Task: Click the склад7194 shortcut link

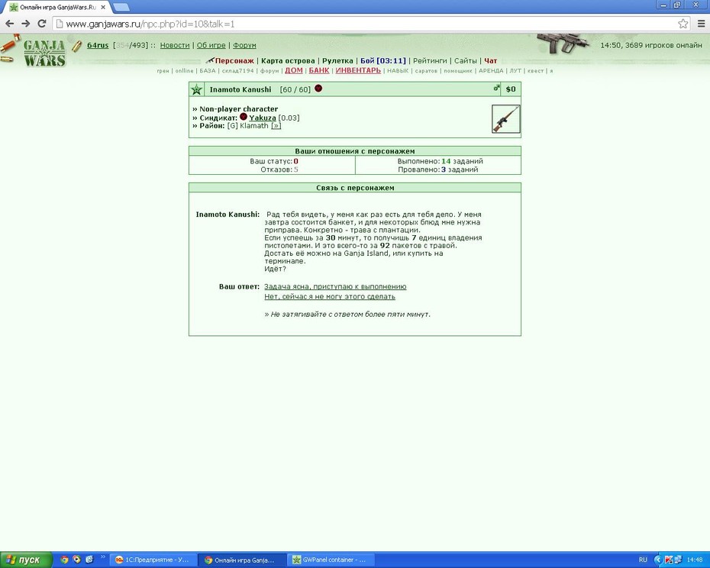Action: [x=237, y=71]
